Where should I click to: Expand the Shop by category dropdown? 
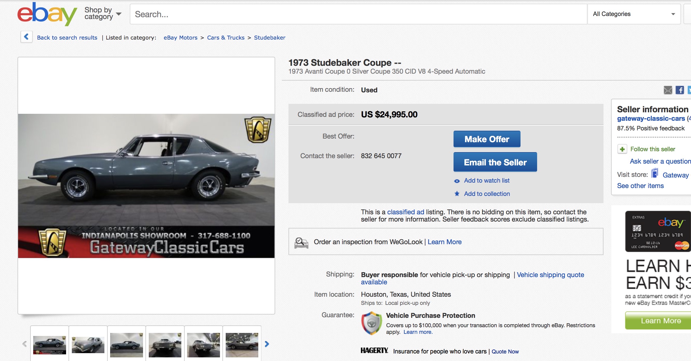[103, 14]
